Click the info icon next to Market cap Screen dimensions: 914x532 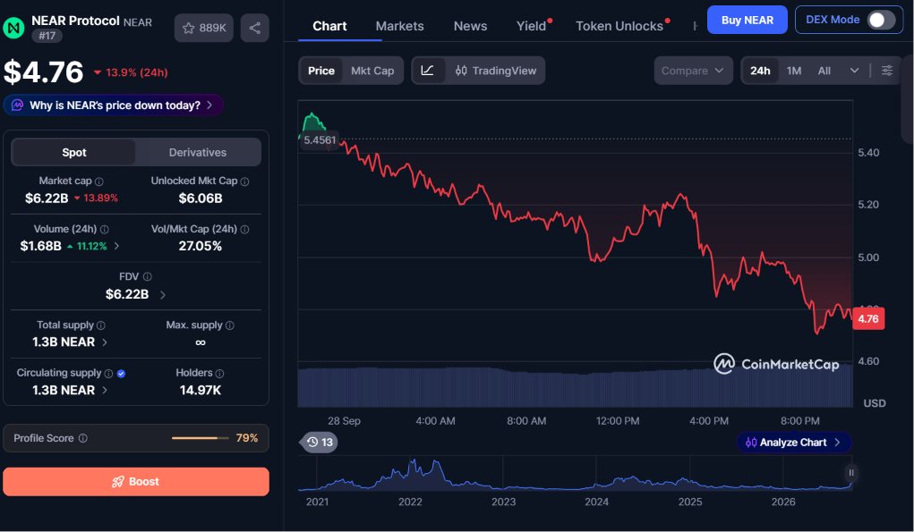99,182
